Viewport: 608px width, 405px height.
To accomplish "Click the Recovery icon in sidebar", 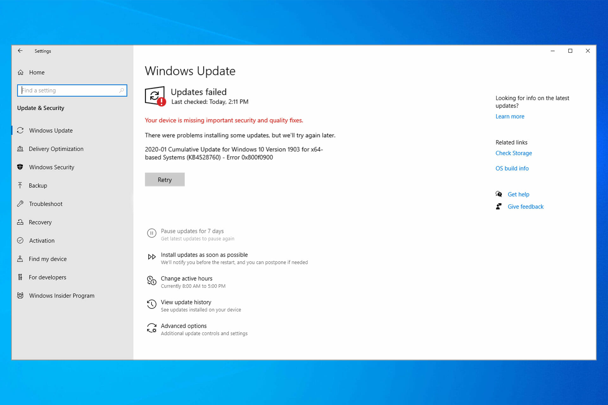I will pos(20,222).
